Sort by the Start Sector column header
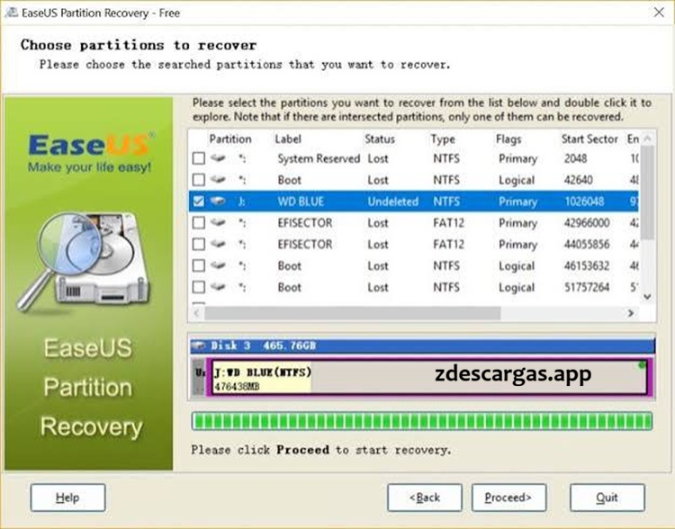The width and height of the screenshot is (675, 529). [589, 139]
